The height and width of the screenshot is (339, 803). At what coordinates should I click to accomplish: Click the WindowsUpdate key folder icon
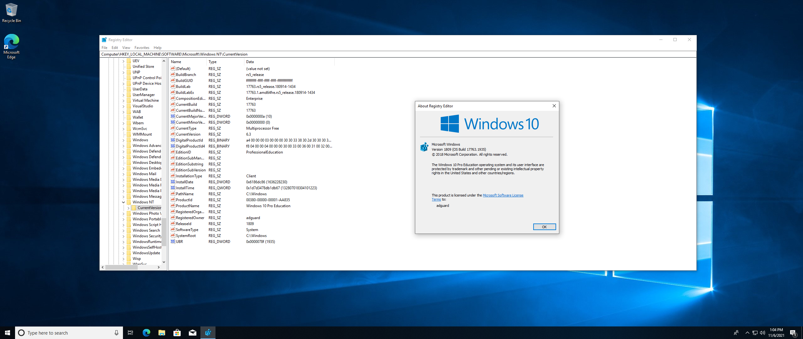click(129, 253)
